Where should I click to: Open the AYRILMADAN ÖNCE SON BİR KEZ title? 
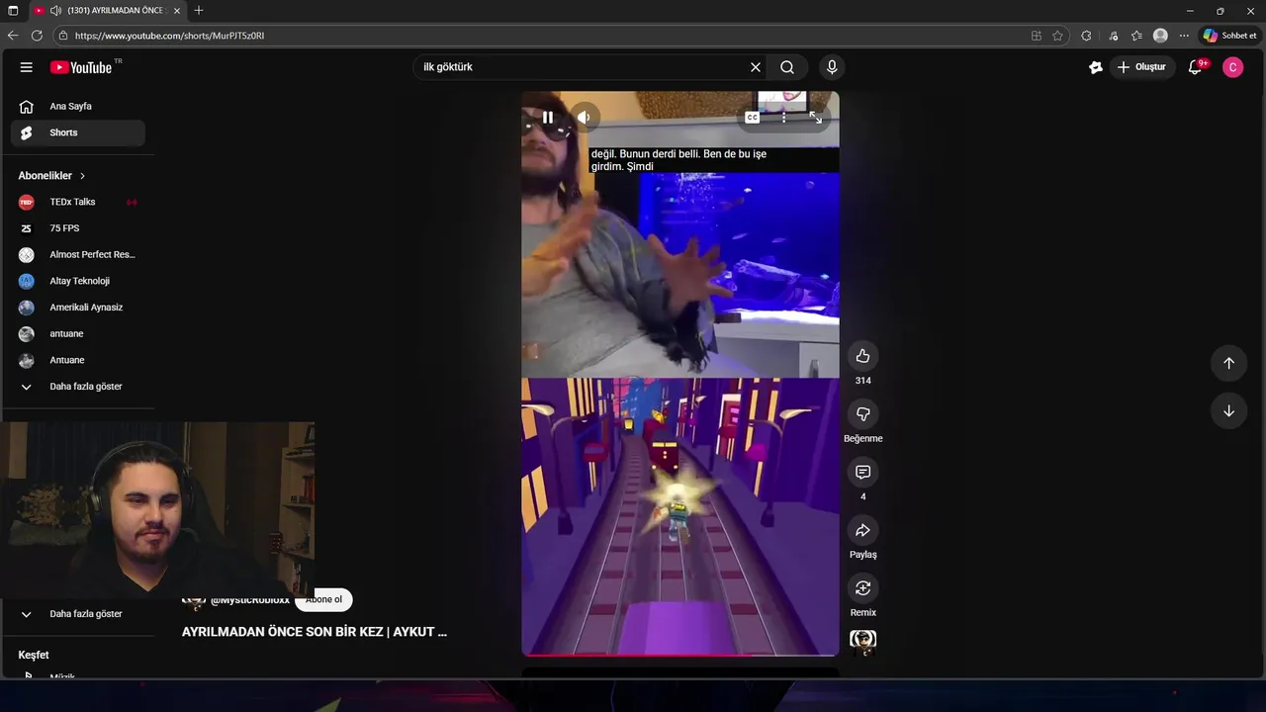coord(315,632)
